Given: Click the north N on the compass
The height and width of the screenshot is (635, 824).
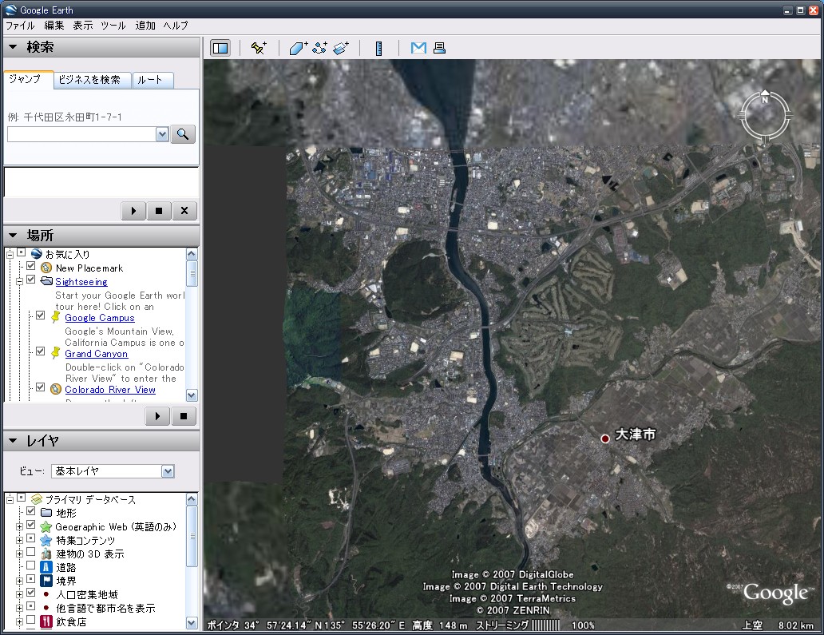Looking at the screenshot, I should coord(765,99).
